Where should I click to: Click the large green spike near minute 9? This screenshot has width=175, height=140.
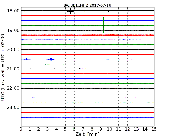[x=104, y=25]
